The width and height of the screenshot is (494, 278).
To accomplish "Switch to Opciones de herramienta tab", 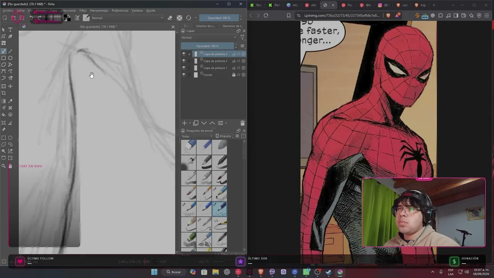I will pyautogui.click(x=232, y=26).
